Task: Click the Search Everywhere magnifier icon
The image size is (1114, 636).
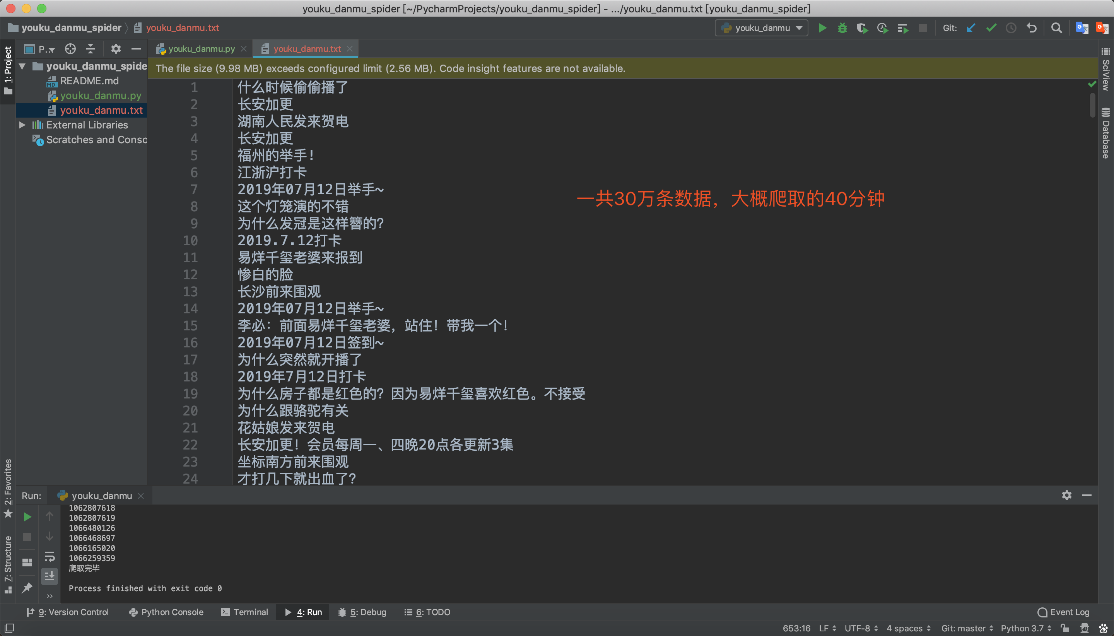Action: tap(1056, 28)
